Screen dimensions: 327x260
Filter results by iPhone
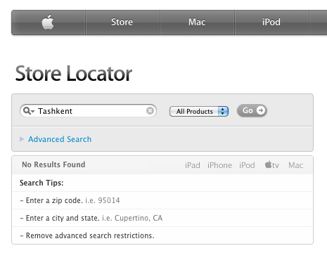click(219, 165)
